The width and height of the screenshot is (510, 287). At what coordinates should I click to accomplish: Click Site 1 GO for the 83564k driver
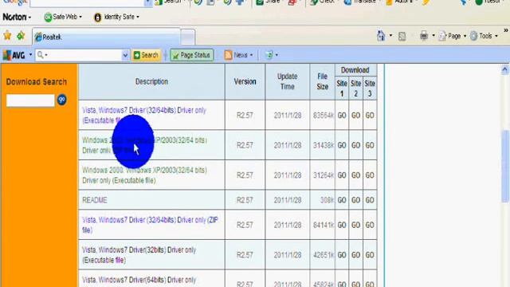[342, 115]
